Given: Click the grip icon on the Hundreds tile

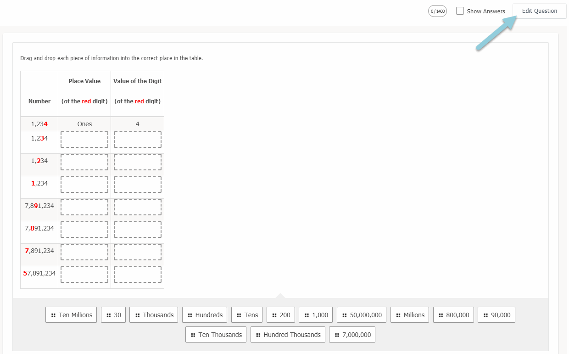Looking at the screenshot, I should click(190, 315).
